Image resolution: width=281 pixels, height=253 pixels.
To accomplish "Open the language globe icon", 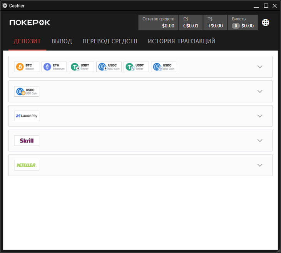I will click(x=266, y=23).
